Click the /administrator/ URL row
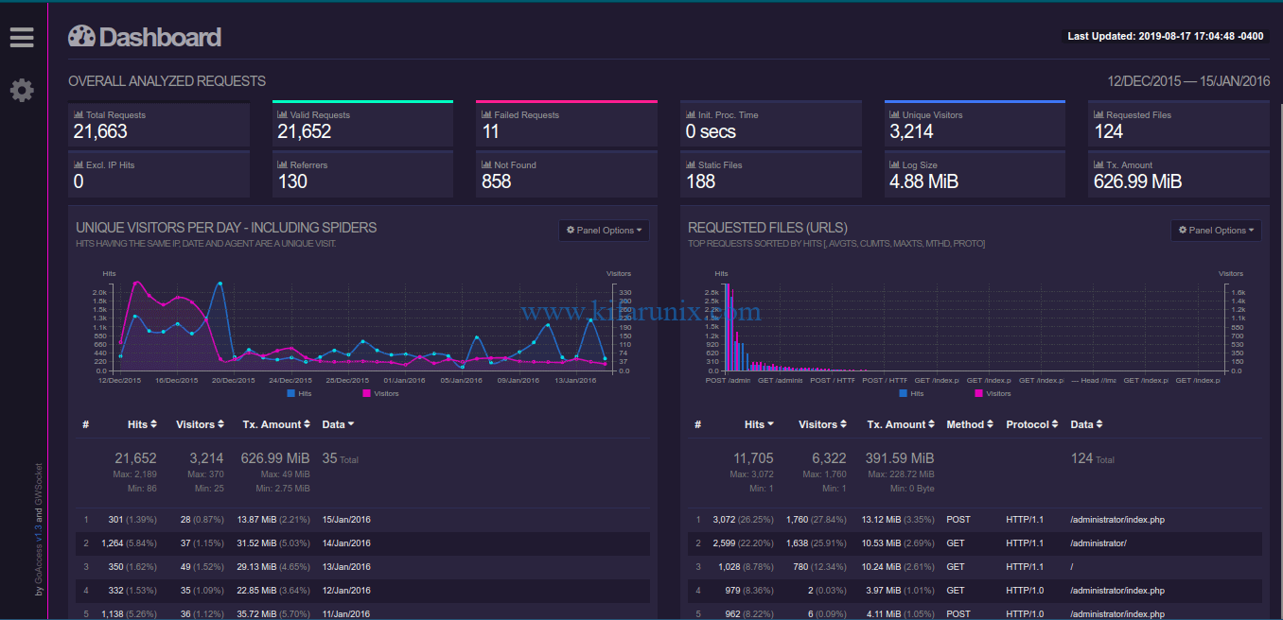The width and height of the screenshot is (1283, 620). pyautogui.click(x=975, y=543)
